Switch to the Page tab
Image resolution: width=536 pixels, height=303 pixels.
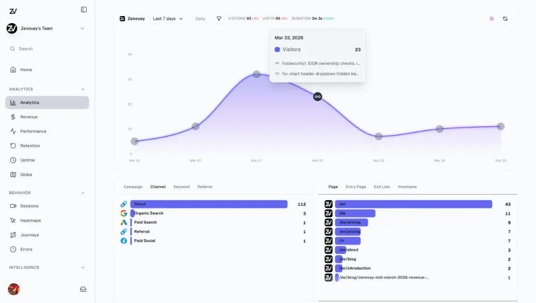click(x=333, y=187)
